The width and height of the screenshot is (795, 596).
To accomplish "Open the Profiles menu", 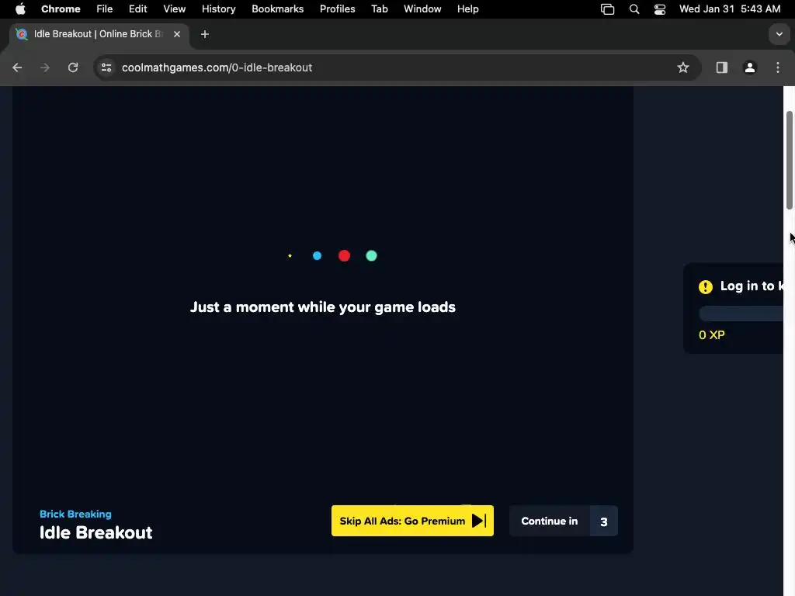I will [337, 9].
